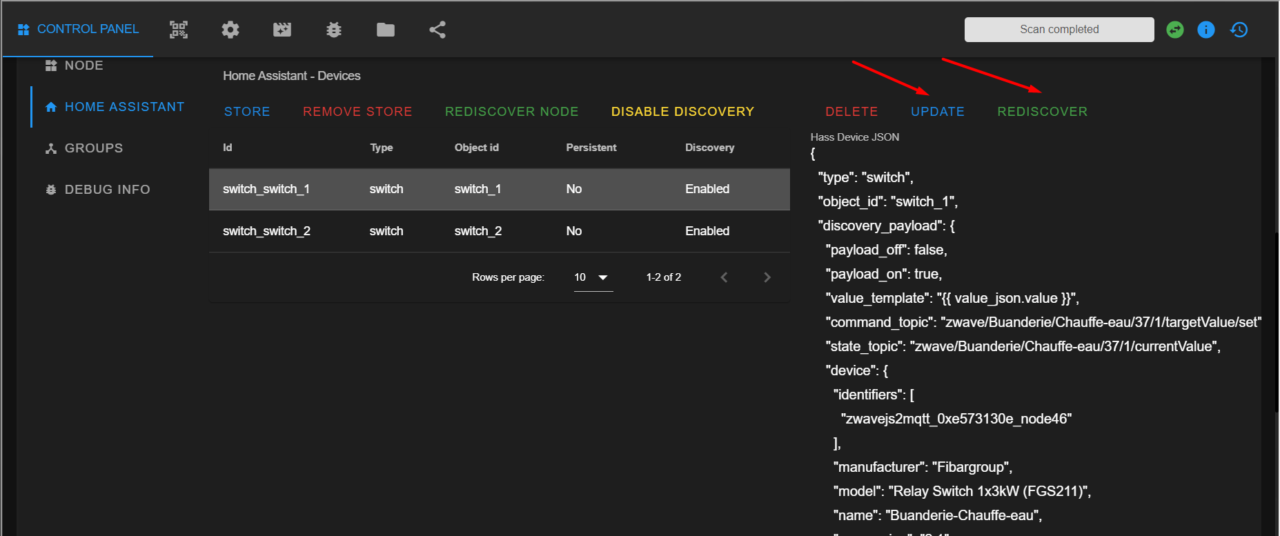Click the UPDATE button
Screen dimensions: 1280x536
[x=937, y=112]
